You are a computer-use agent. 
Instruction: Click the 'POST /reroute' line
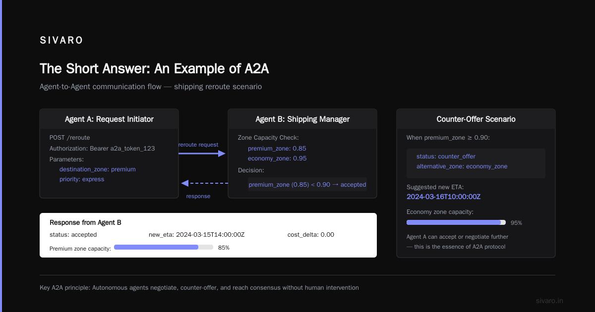pos(70,138)
